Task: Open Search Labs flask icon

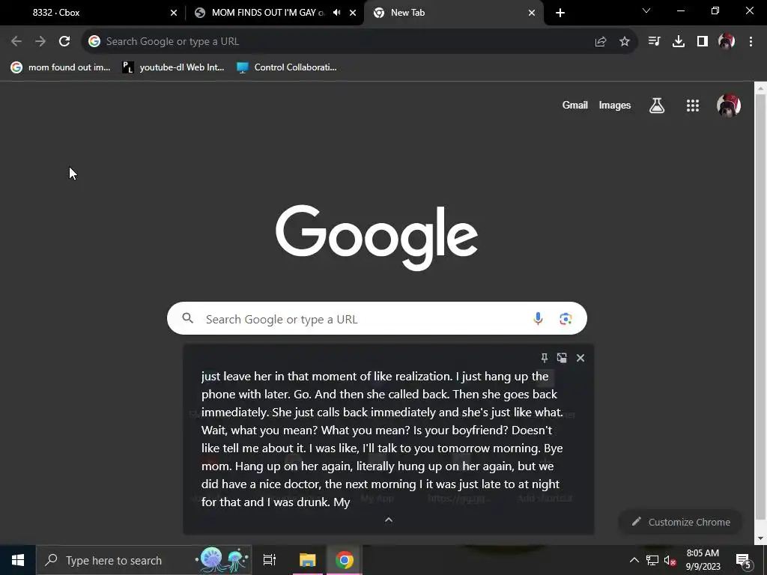Action: [x=657, y=105]
